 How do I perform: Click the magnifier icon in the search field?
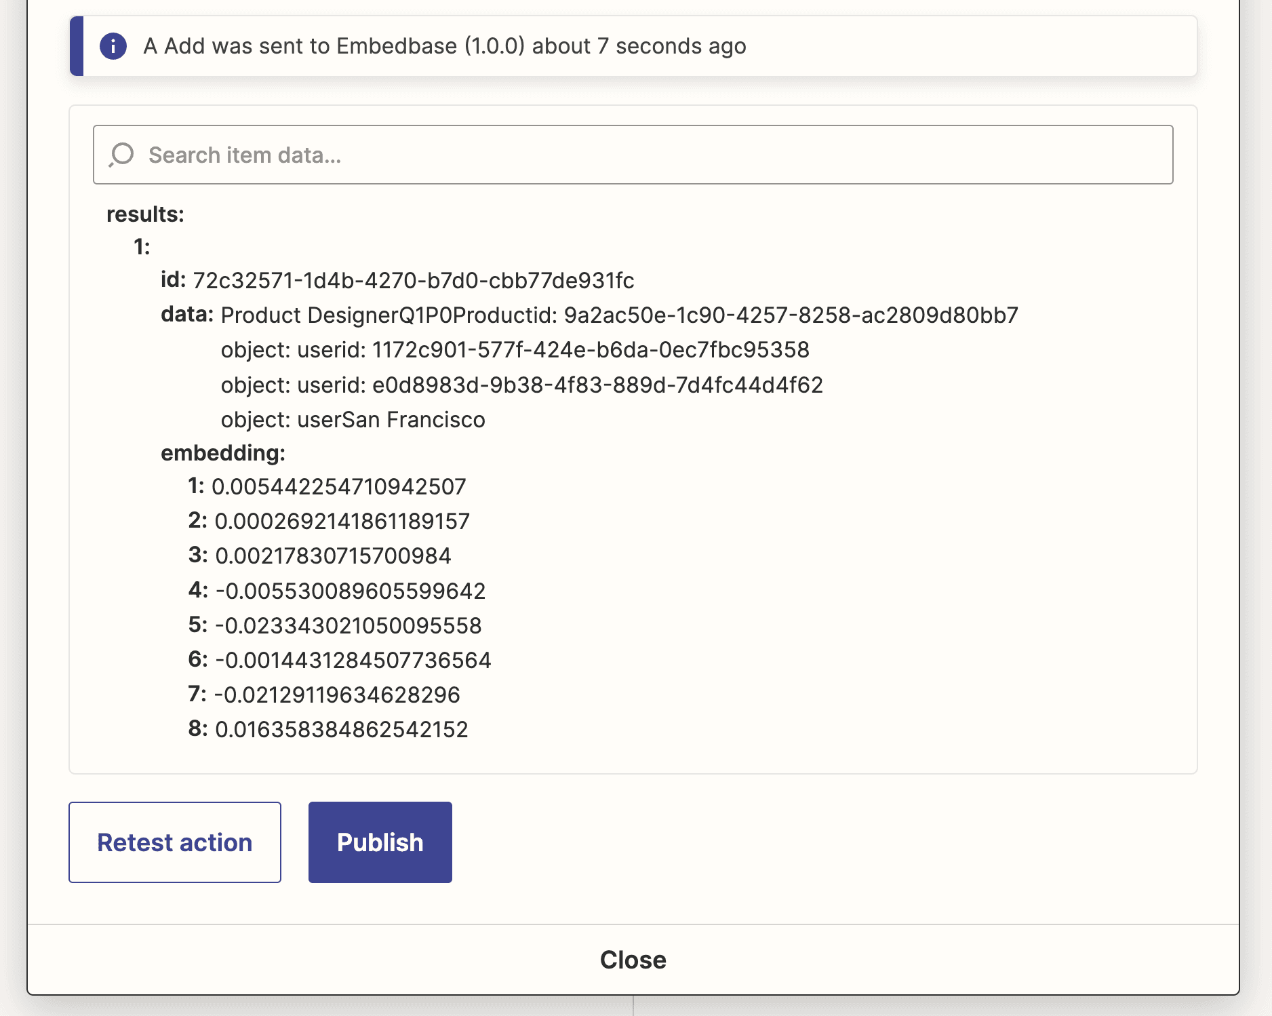[121, 155]
